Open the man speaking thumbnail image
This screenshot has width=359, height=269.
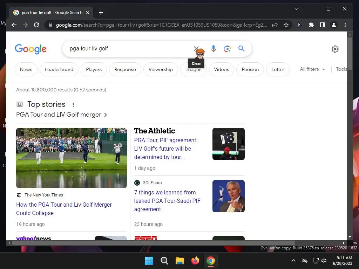pyautogui.click(x=229, y=196)
